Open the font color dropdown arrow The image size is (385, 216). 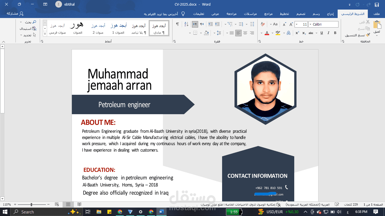262,33
